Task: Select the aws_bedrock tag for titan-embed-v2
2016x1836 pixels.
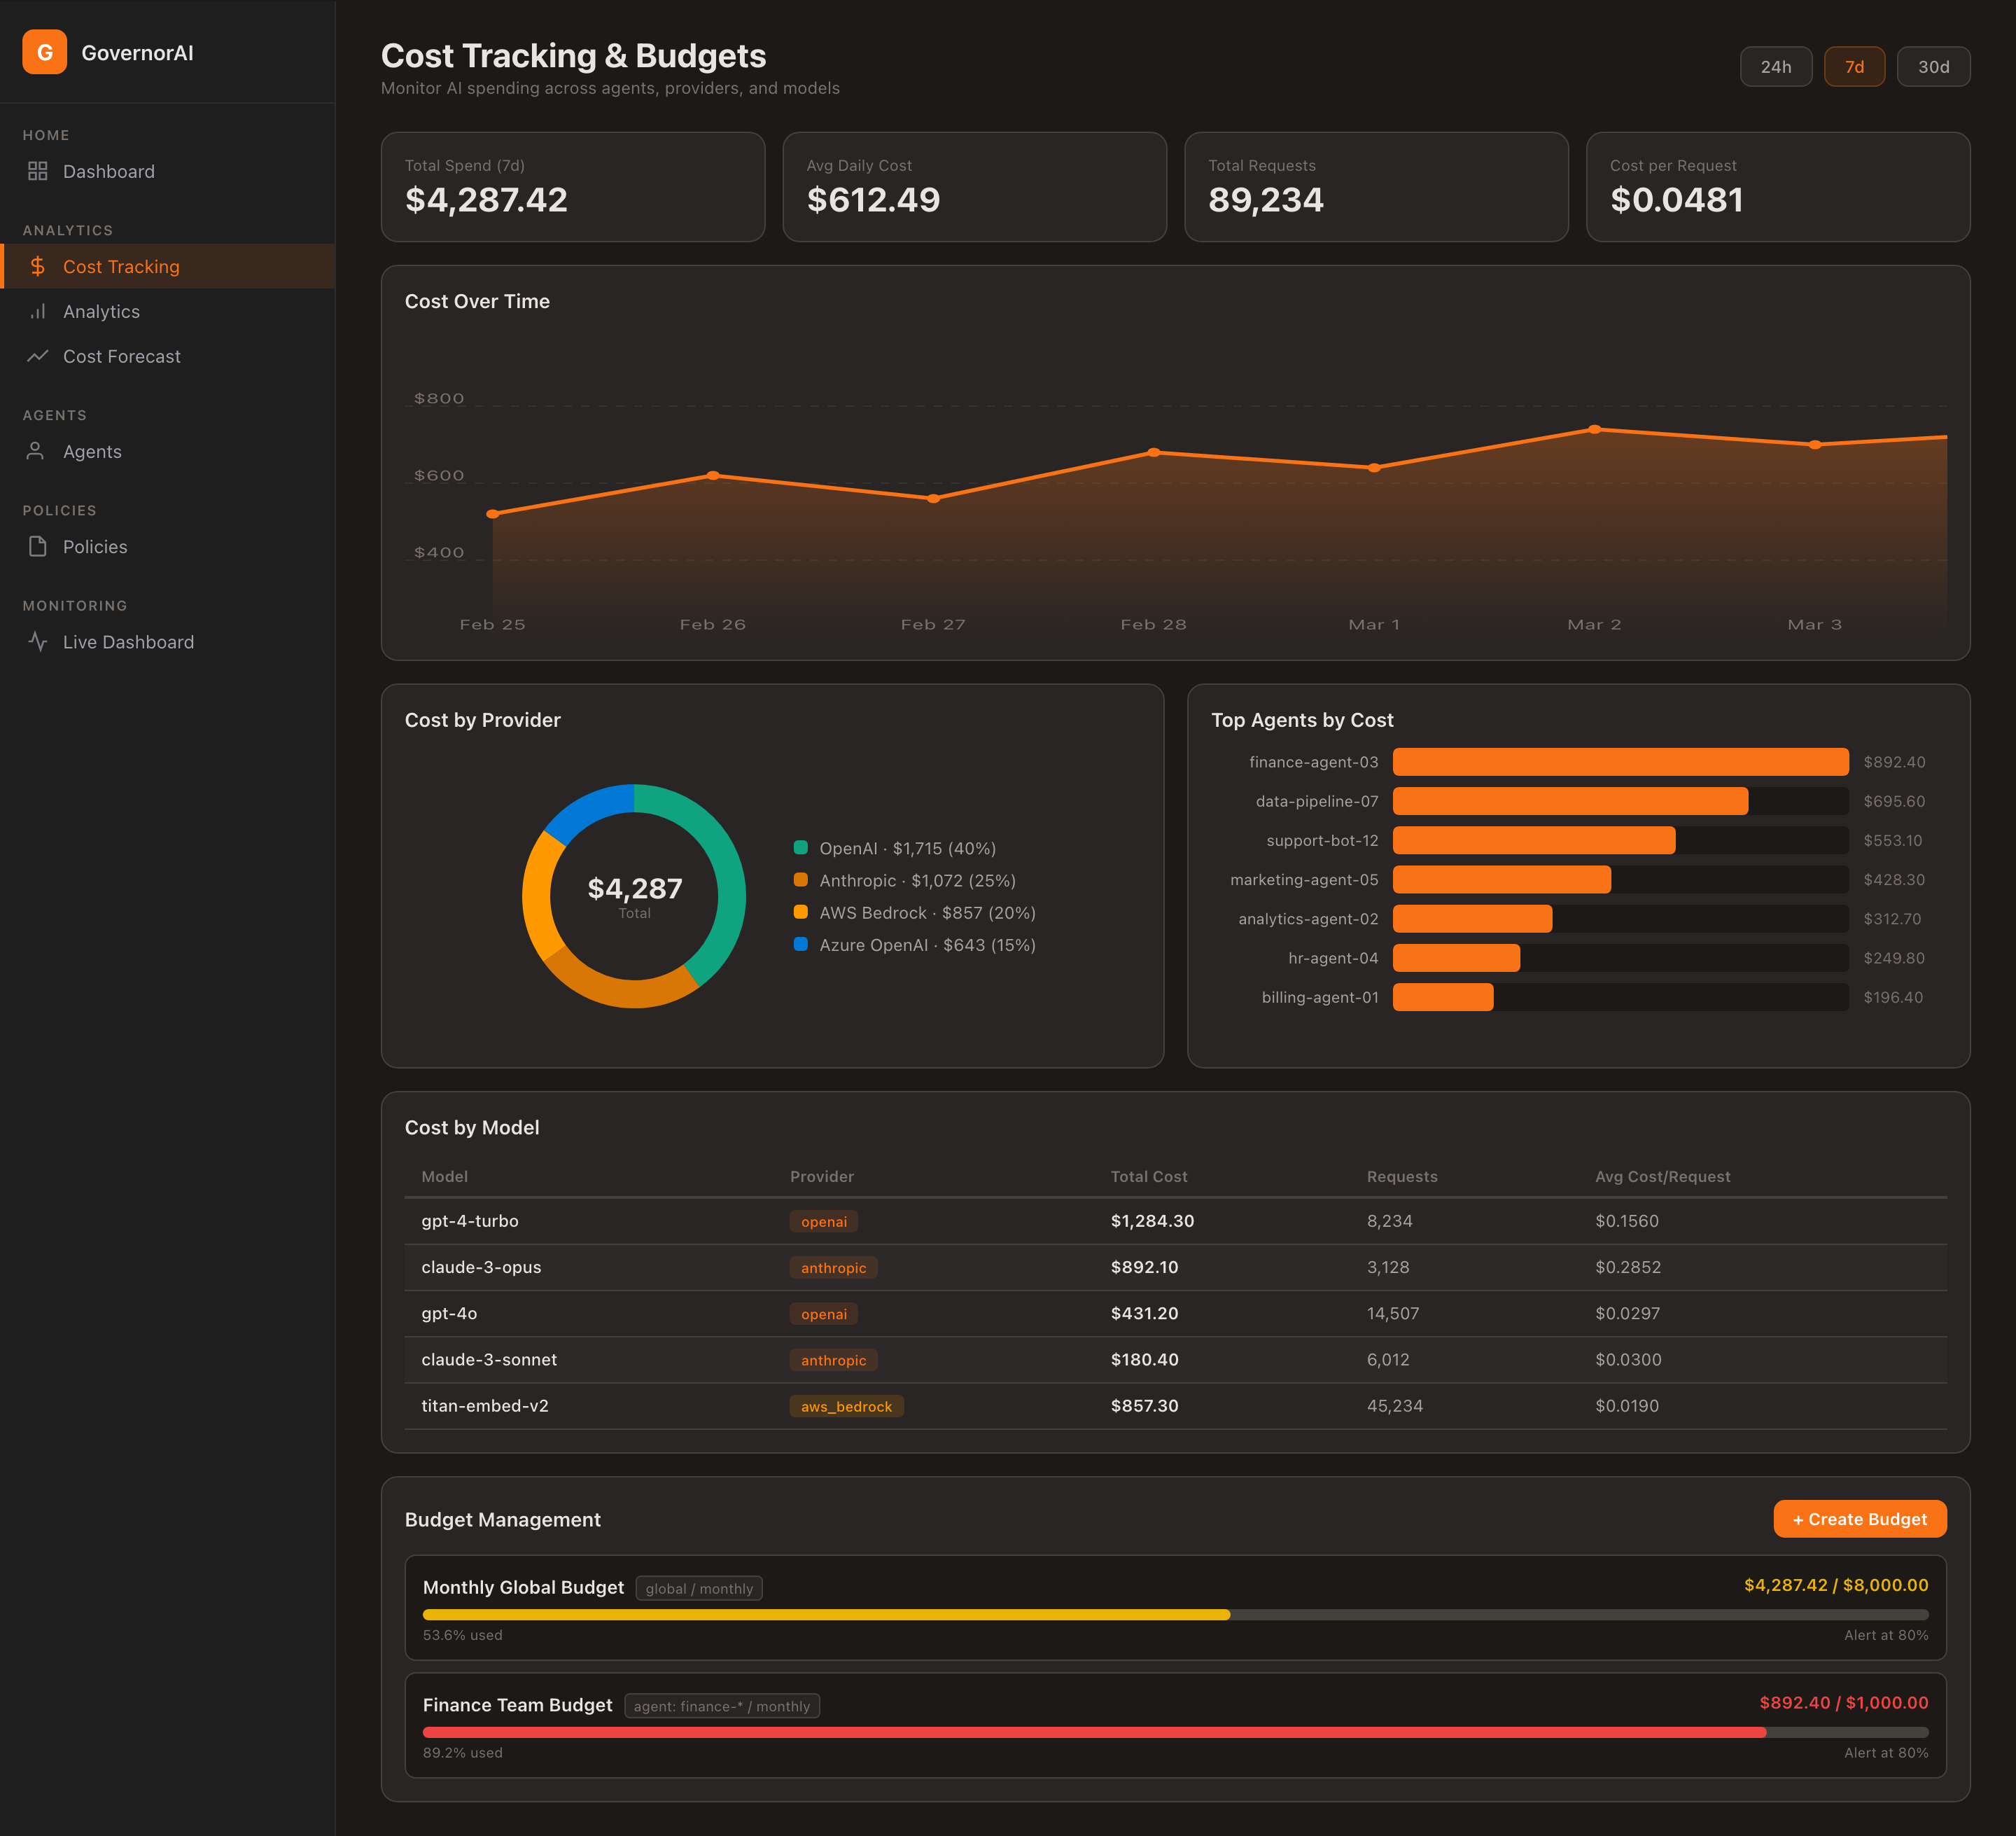Action: pyautogui.click(x=846, y=1406)
